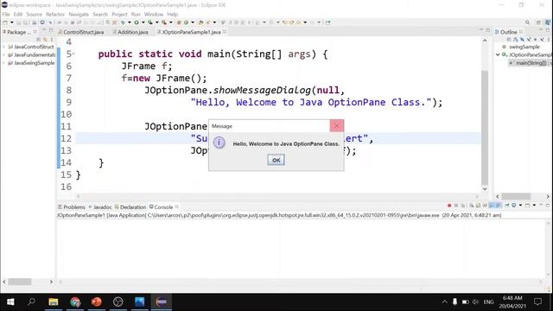Select the Java perspective icon
The image size is (553, 311).
tap(548, 22)
